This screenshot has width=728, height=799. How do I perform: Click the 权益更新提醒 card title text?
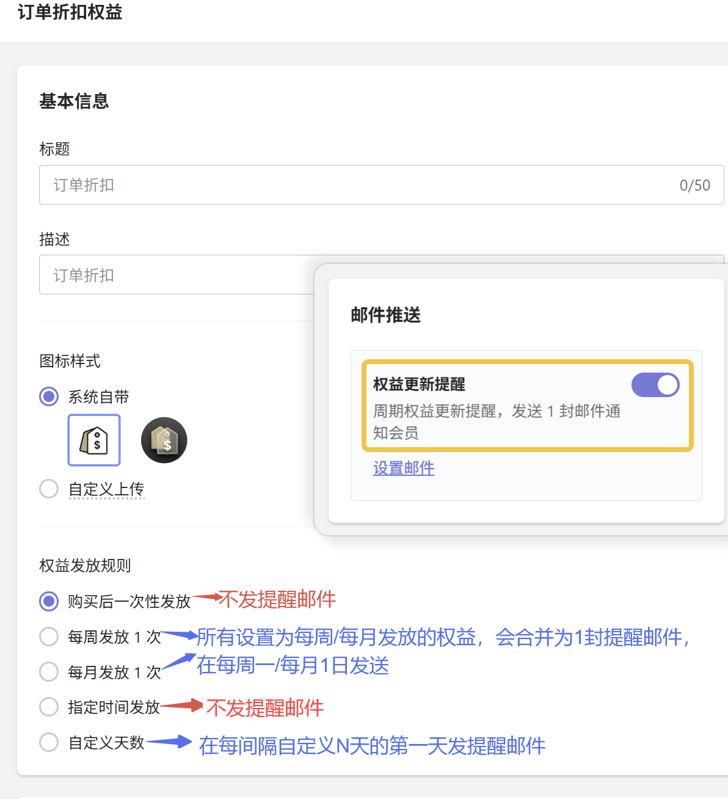[419, 384]
